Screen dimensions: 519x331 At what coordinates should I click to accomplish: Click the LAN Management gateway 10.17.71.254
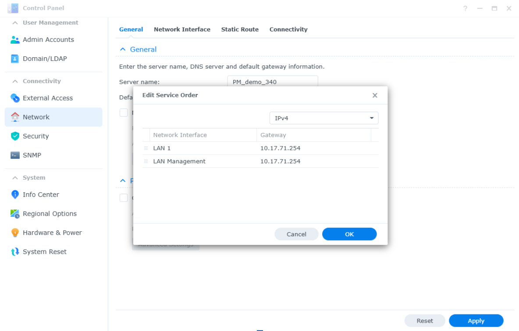[x=280, y=161]
